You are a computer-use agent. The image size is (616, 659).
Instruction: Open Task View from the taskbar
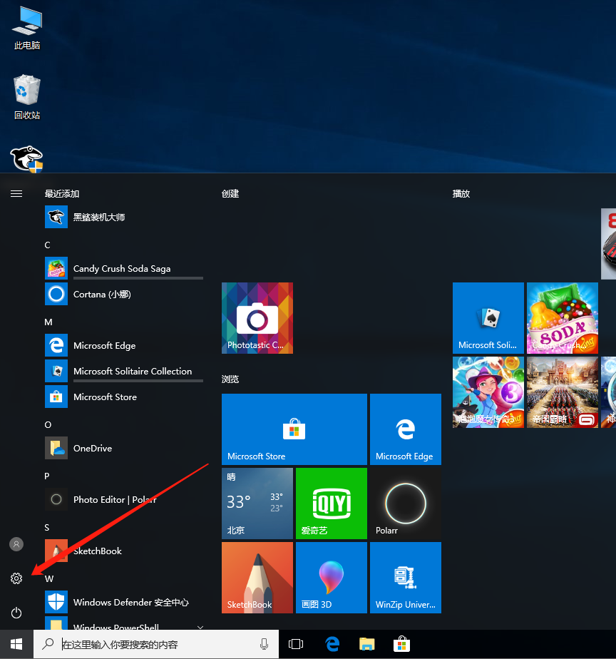coord(296,644)
